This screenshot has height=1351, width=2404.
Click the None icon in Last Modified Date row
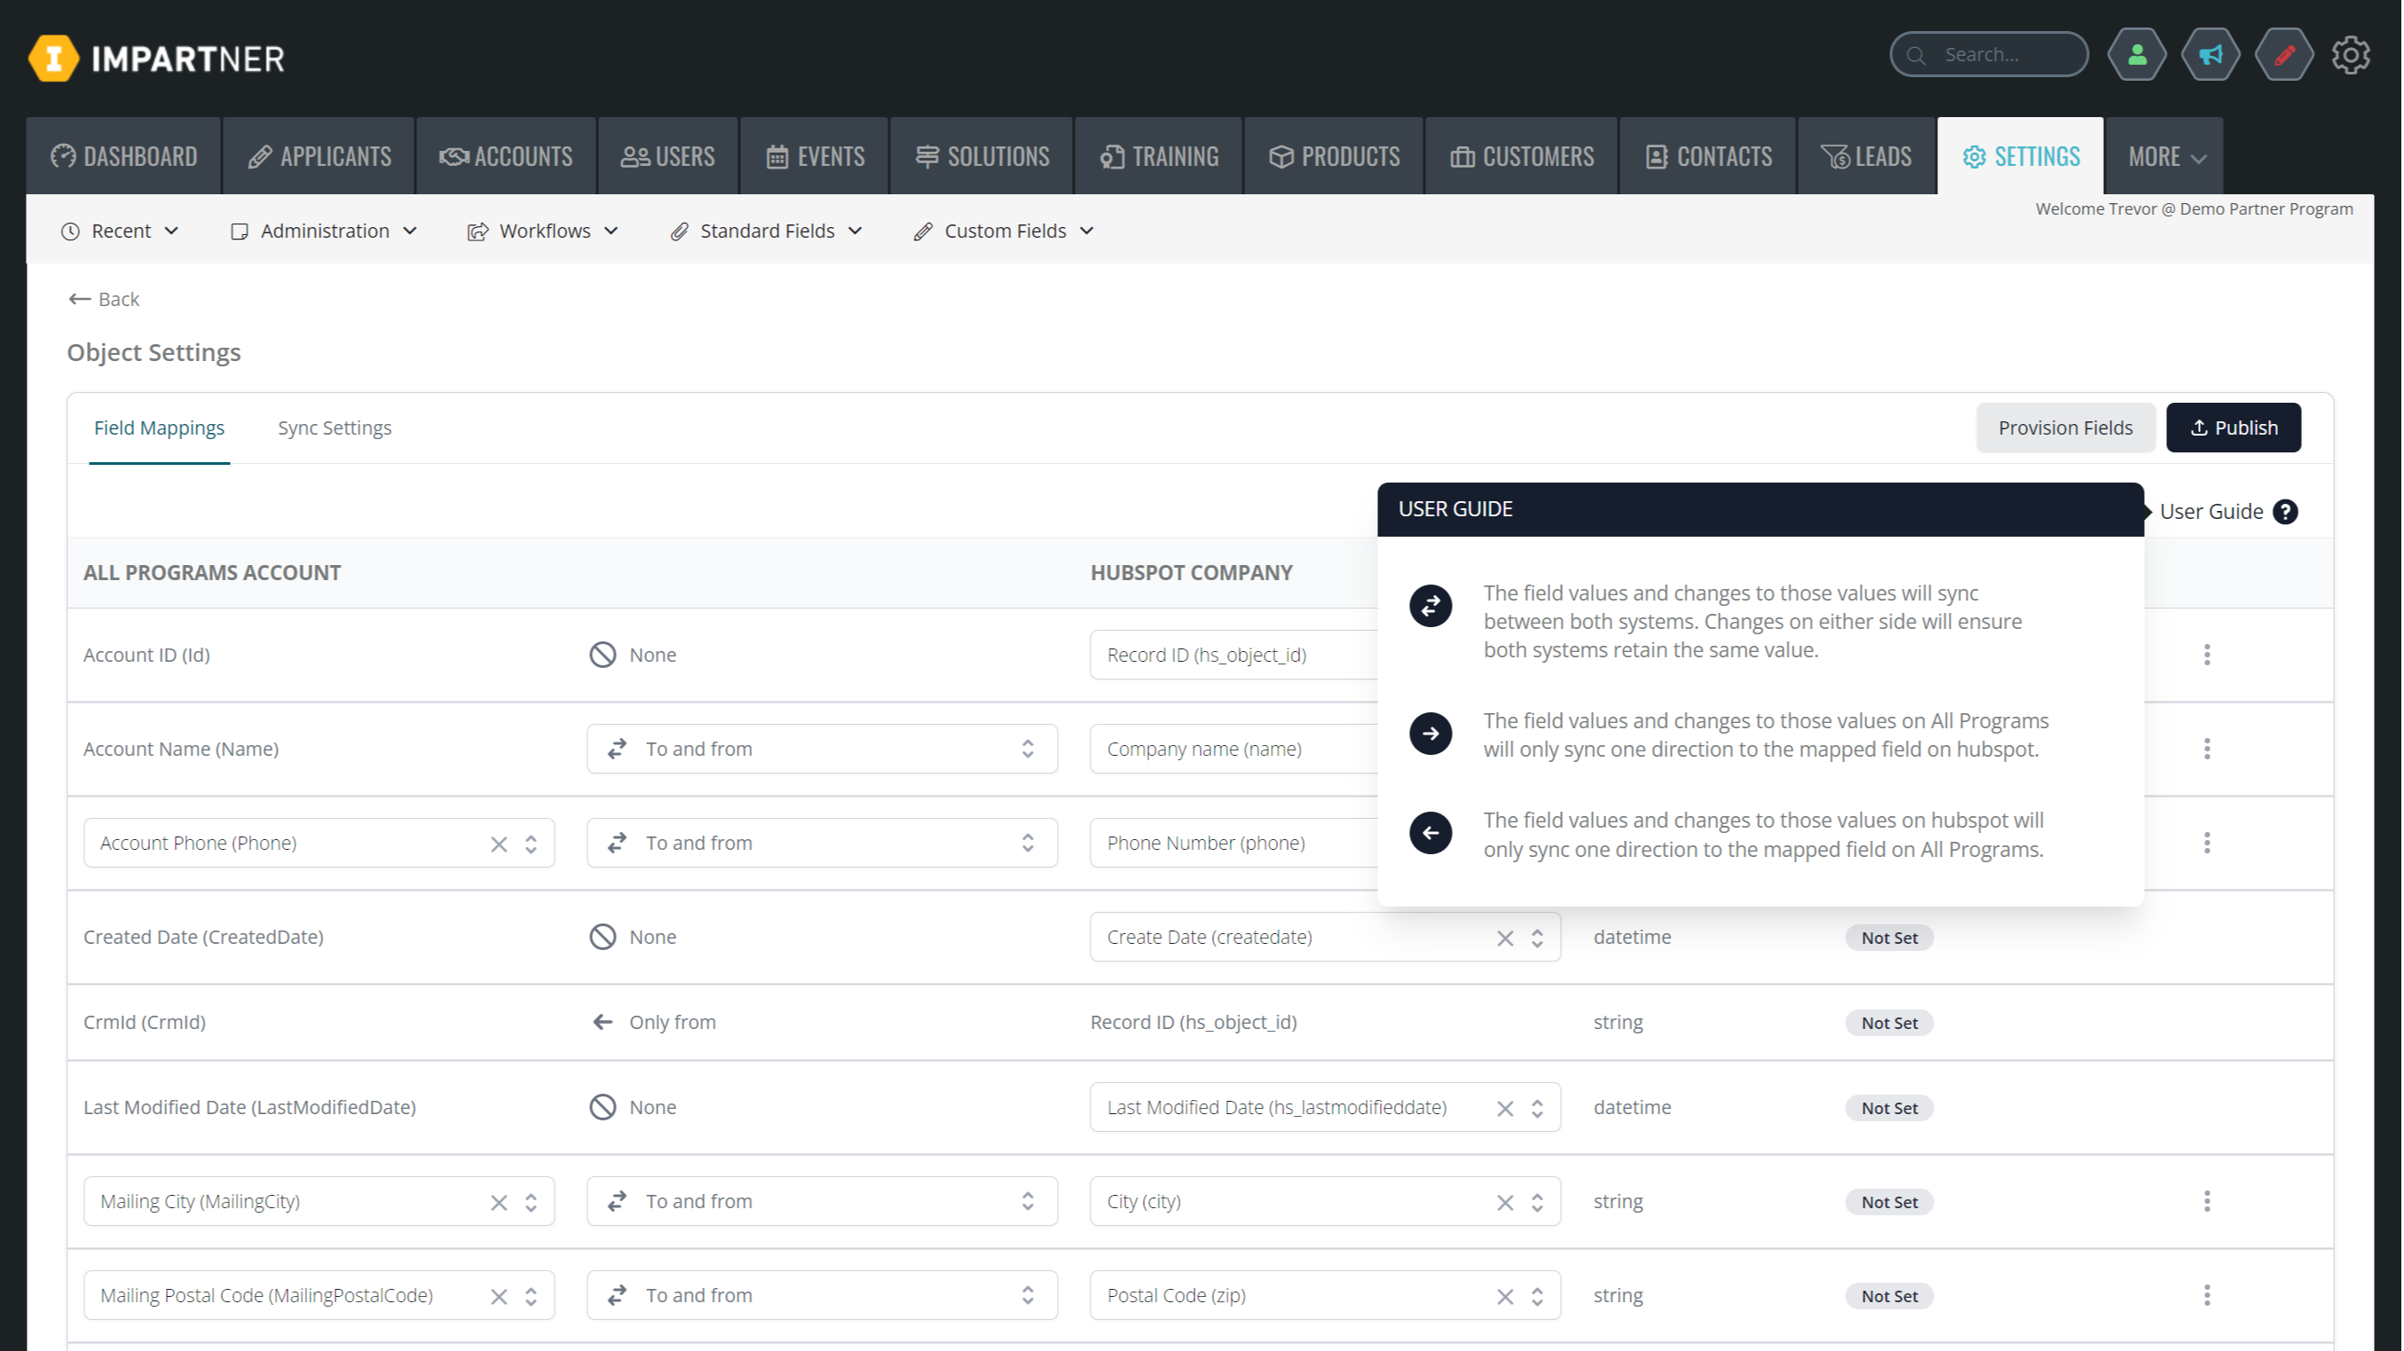pyautogui.click(x=603, y=1107)
